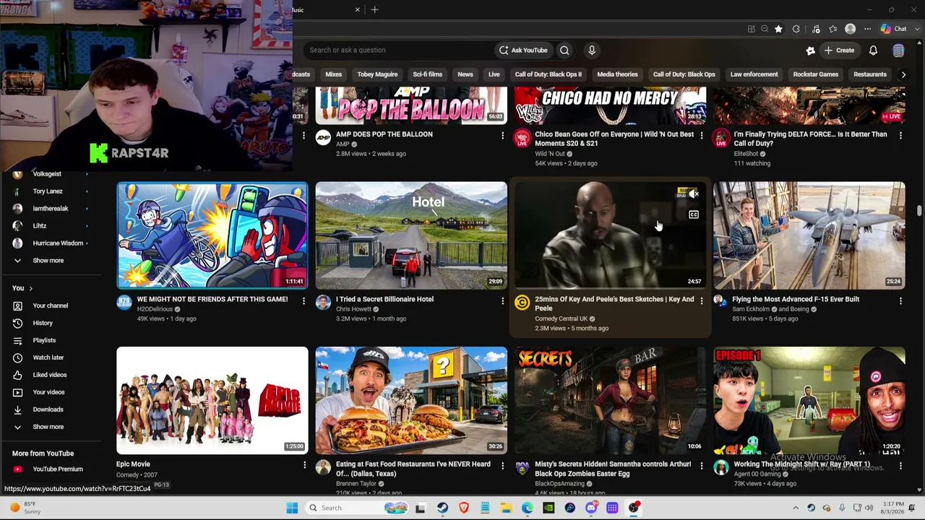Click the Create button
Screen dimensions: 925x520
tap(838, 51)
